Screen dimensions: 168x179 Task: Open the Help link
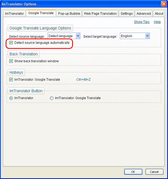157,22
